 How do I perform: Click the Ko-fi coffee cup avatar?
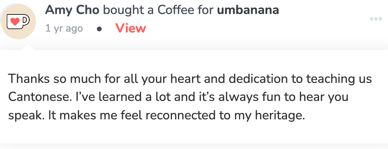click(18, 22)
